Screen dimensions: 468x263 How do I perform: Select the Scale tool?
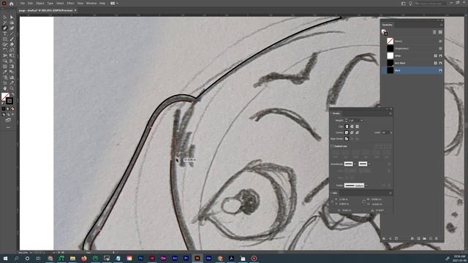pos(12,50)
